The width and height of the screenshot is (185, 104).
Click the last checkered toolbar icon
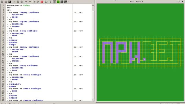66,2
